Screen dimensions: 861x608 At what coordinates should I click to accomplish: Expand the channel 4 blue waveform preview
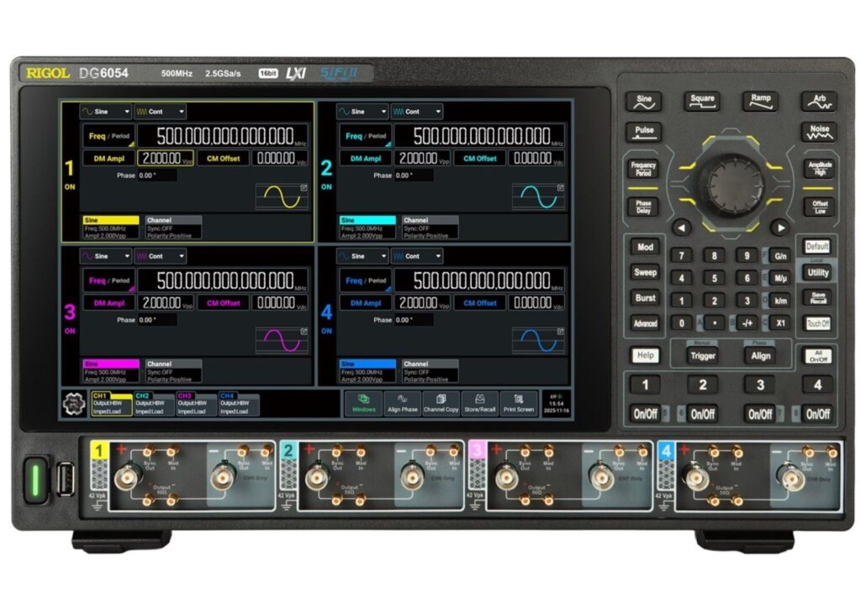(x=538, y=340)
